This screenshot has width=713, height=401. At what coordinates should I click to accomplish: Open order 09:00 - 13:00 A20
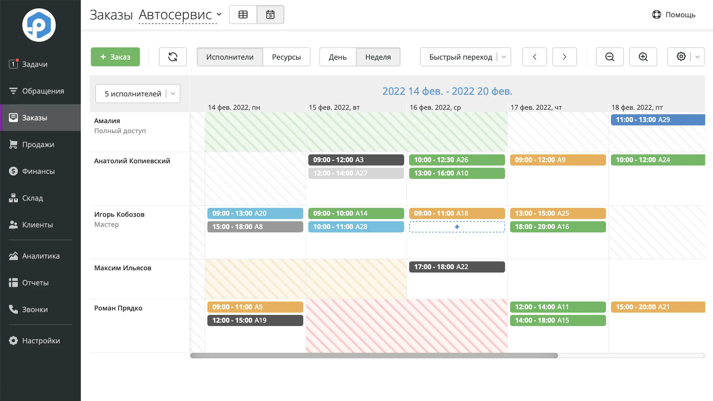pyautogui.click(x=255, y=213)
